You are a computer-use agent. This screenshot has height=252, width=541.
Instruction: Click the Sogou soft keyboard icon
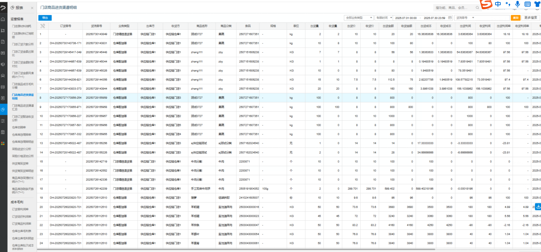tap(528, 4)
